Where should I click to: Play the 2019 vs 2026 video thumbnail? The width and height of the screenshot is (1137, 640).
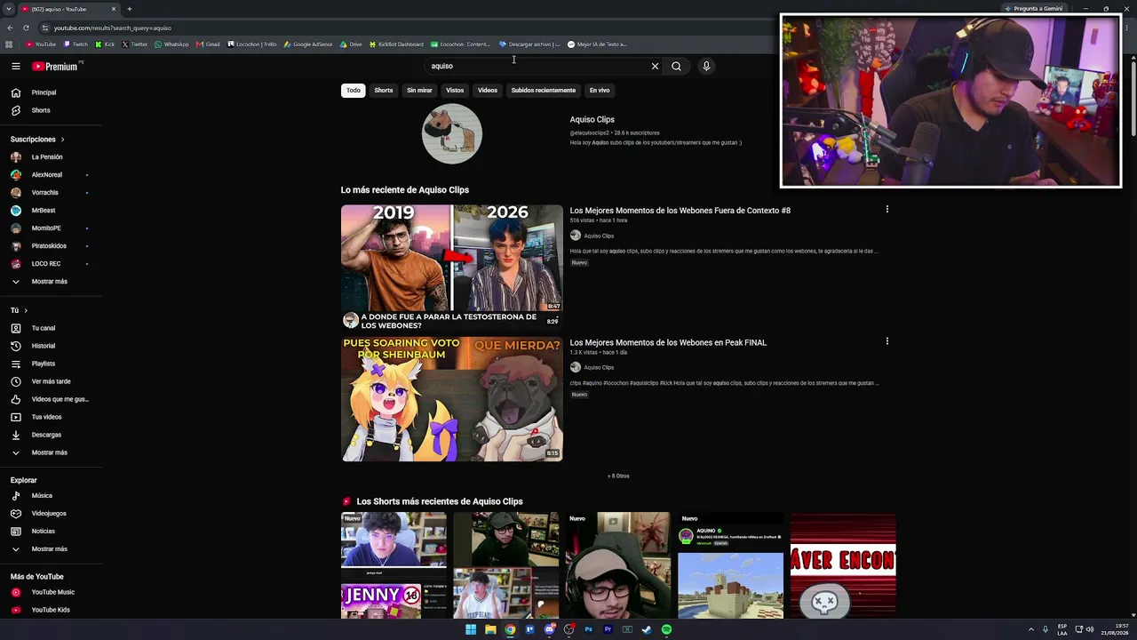(452, 268)
